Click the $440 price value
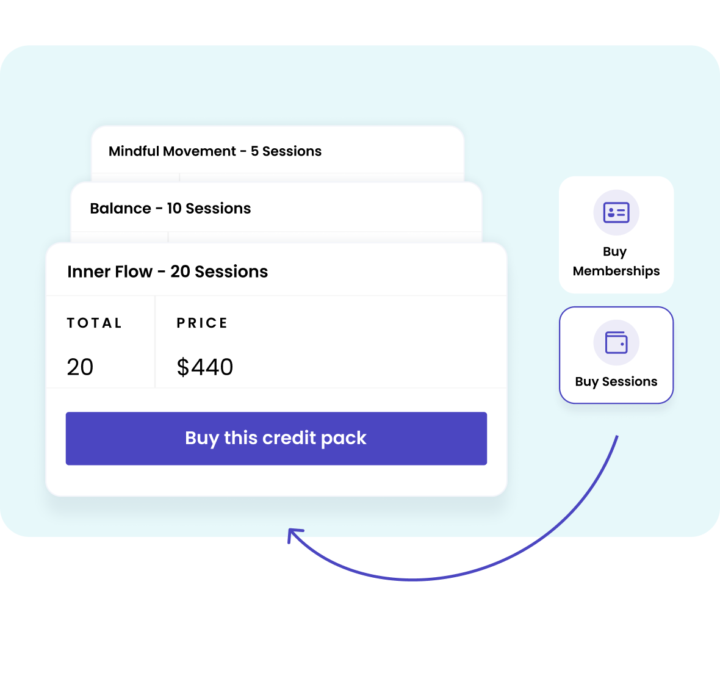Image resolution: width=720 pixels, height=698 pixels. click(205, 367)
